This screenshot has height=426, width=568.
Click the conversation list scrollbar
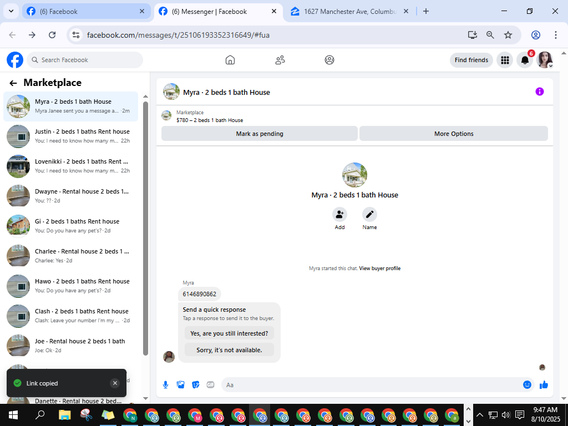[145, 228]
